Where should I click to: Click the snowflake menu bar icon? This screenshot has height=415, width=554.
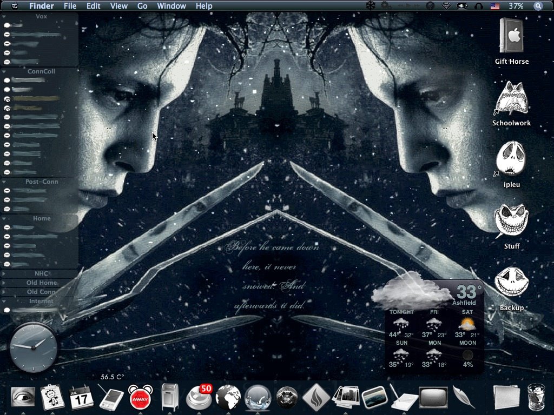(x=370, y=5)
